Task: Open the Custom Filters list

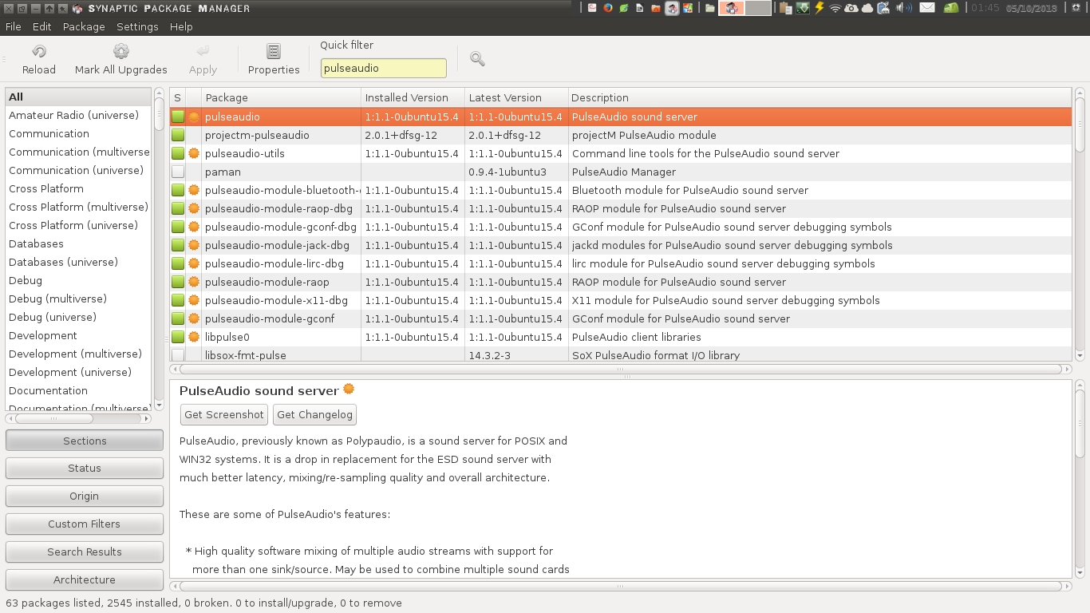Action: [x=85, y=524]
